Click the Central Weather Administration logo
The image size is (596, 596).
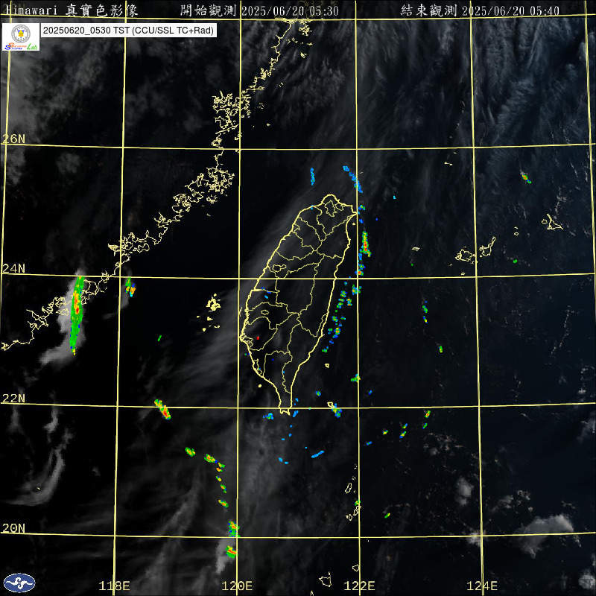19,583
